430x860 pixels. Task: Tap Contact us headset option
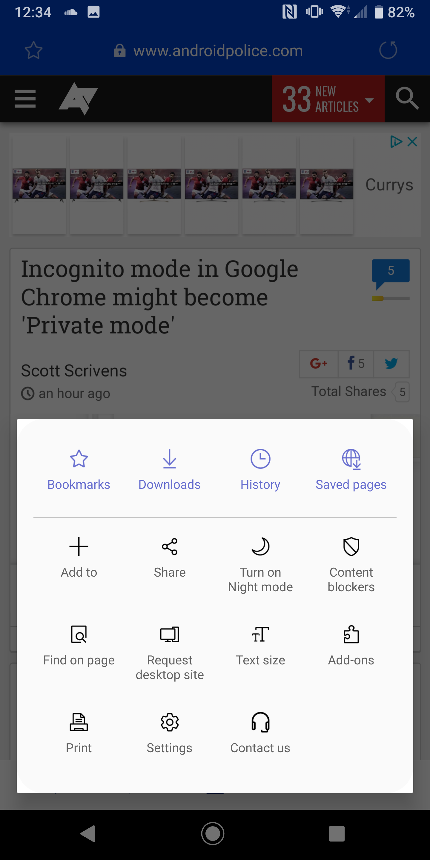pyautogui.click(x=260, y=723)
